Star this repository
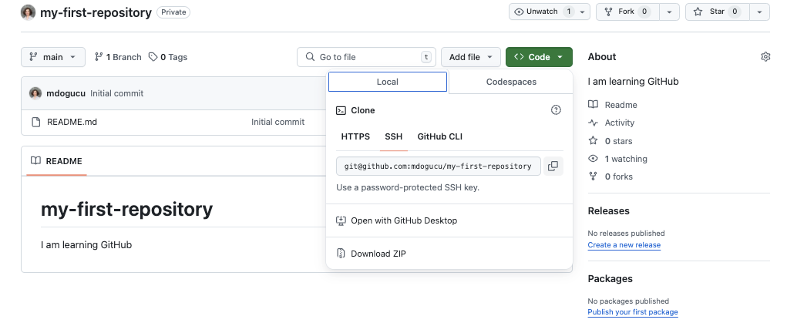 coord(717,12)
